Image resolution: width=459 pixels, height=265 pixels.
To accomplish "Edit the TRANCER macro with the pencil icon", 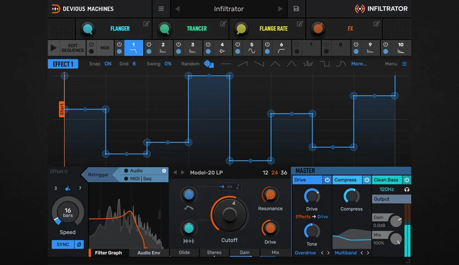I will 223,24.
